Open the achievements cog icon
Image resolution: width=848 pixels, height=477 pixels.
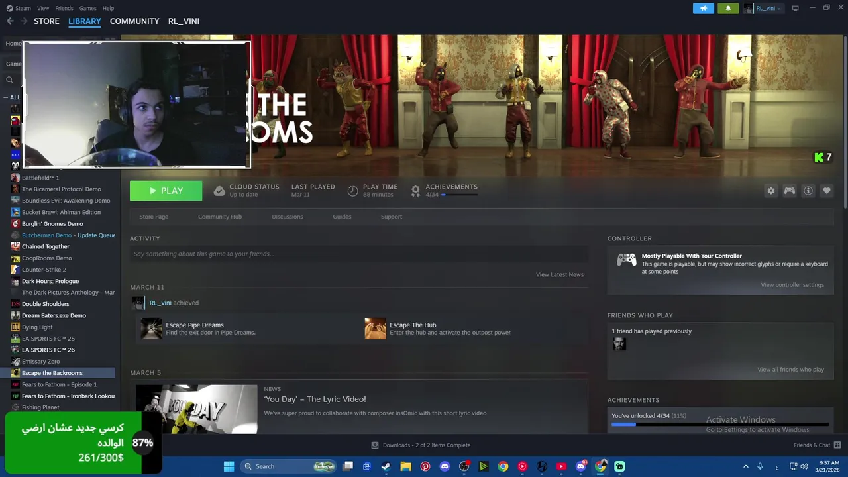[x=415, y=191]
